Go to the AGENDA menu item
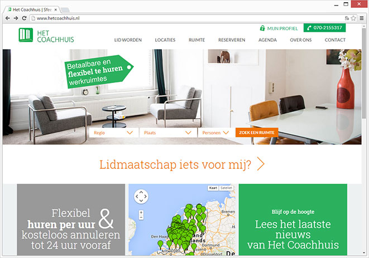Viewport: 369px width, 258px height. pyautogui.click(x=267, y=40)
